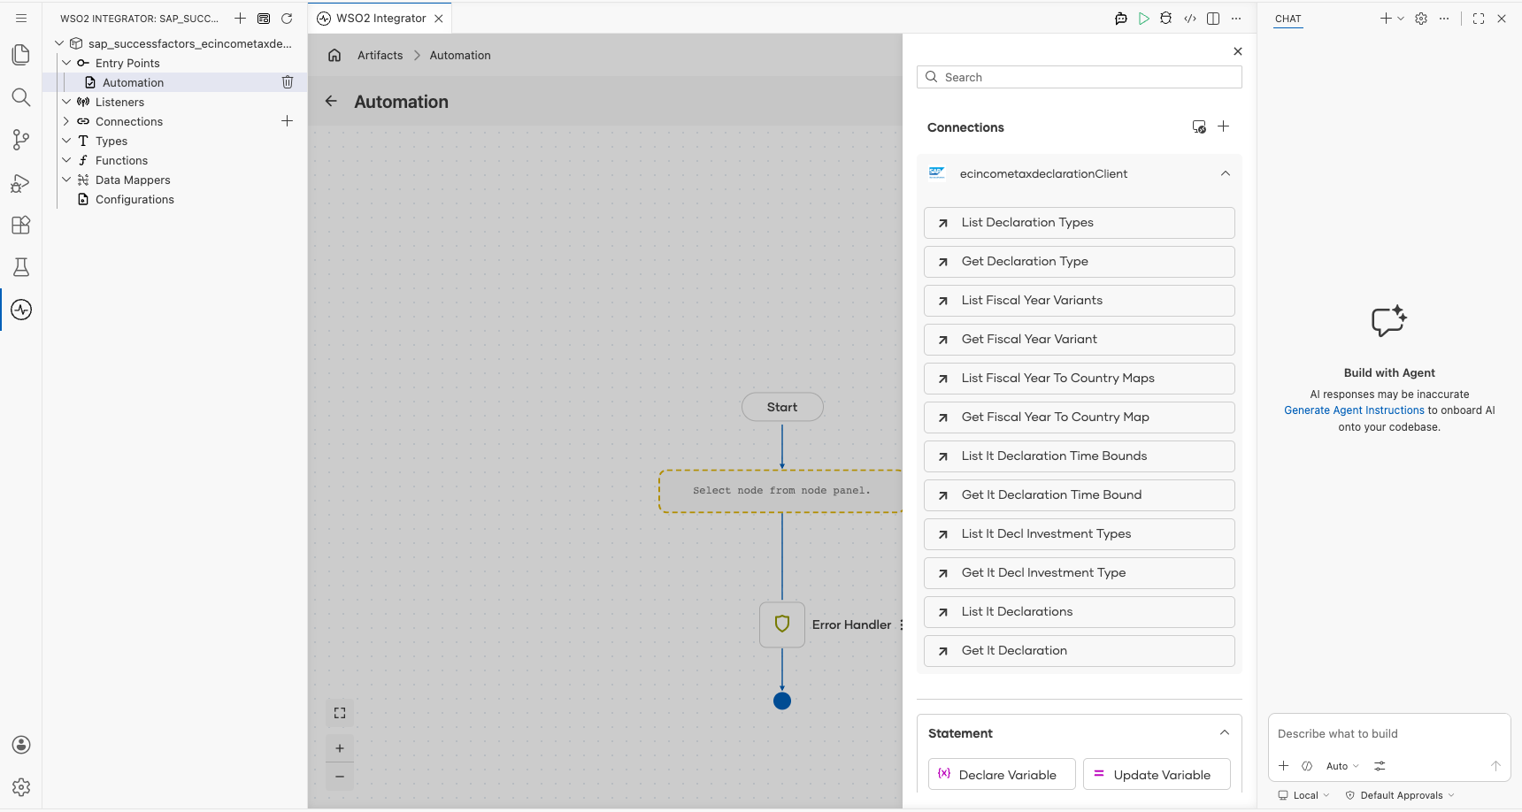Collapse the Listeners tree node
1522x812 pixels.
(x=66, y=102)
